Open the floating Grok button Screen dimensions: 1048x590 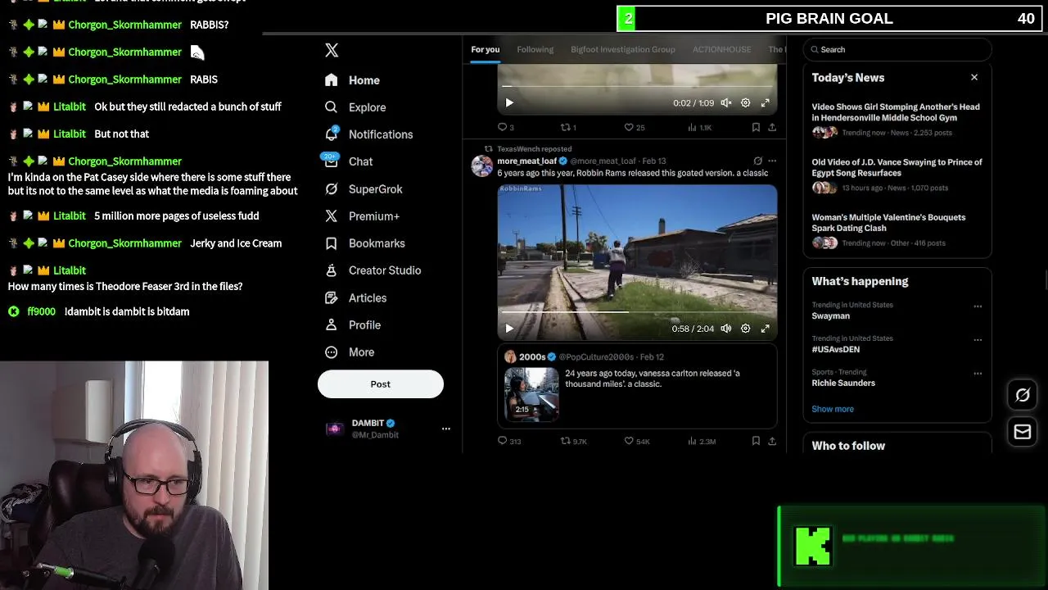(x=1023, y=395)
